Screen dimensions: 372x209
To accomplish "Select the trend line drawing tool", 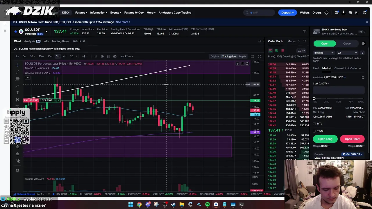I will click(x=17, y=72).
